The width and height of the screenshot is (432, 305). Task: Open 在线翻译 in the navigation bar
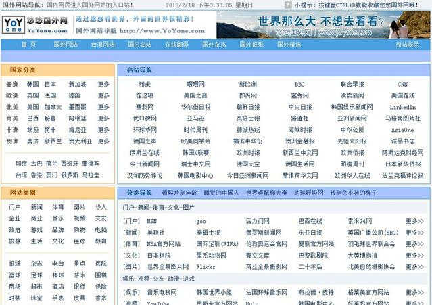[x=177, y=45]
